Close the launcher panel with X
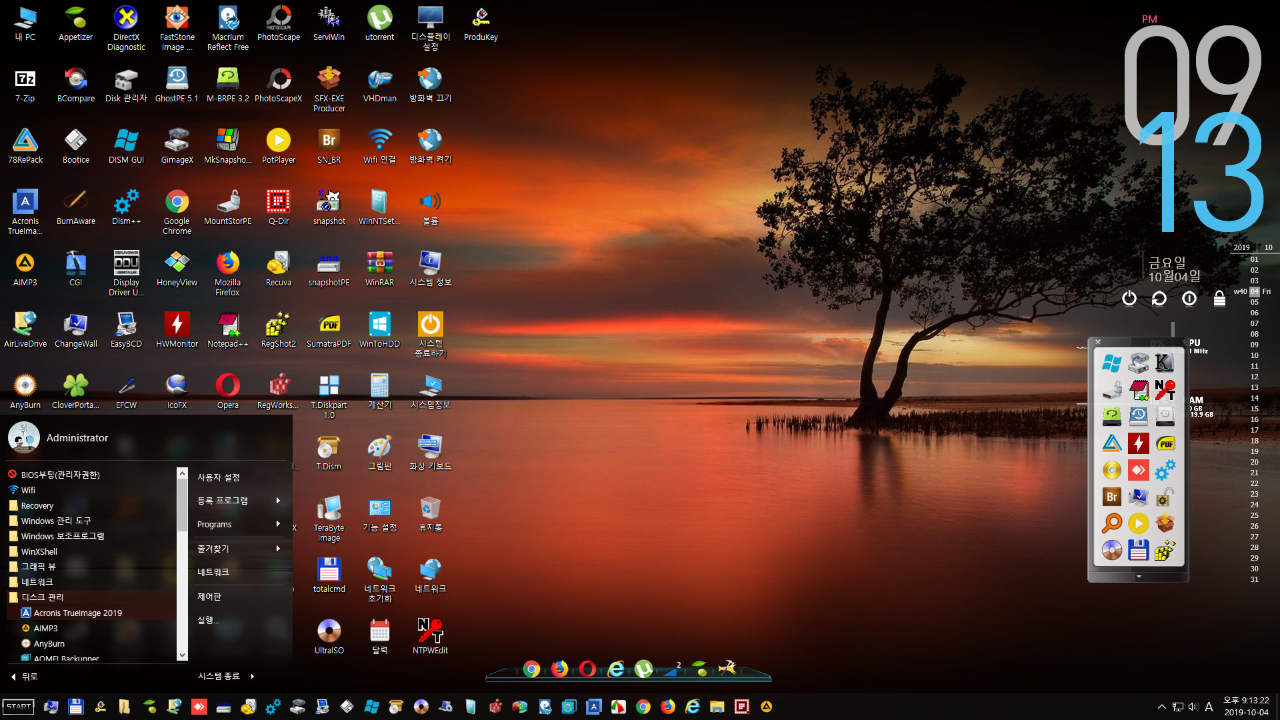This screenshot has width=1280, height=720. [1098, 342]
